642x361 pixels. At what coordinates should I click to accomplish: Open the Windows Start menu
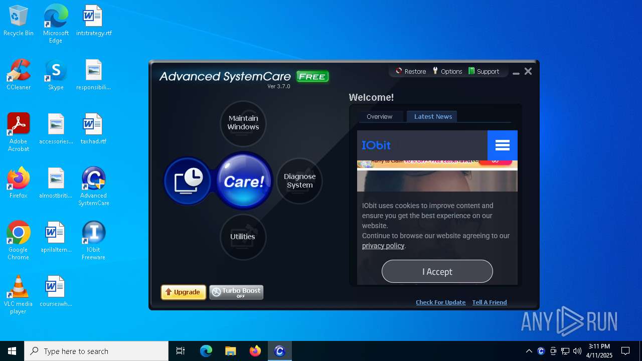12,351
